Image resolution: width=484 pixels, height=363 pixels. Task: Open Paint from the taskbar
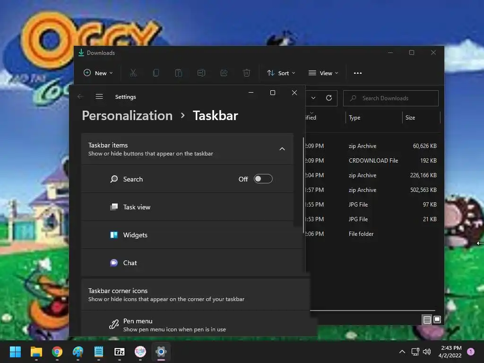click(x=78, y=352)
